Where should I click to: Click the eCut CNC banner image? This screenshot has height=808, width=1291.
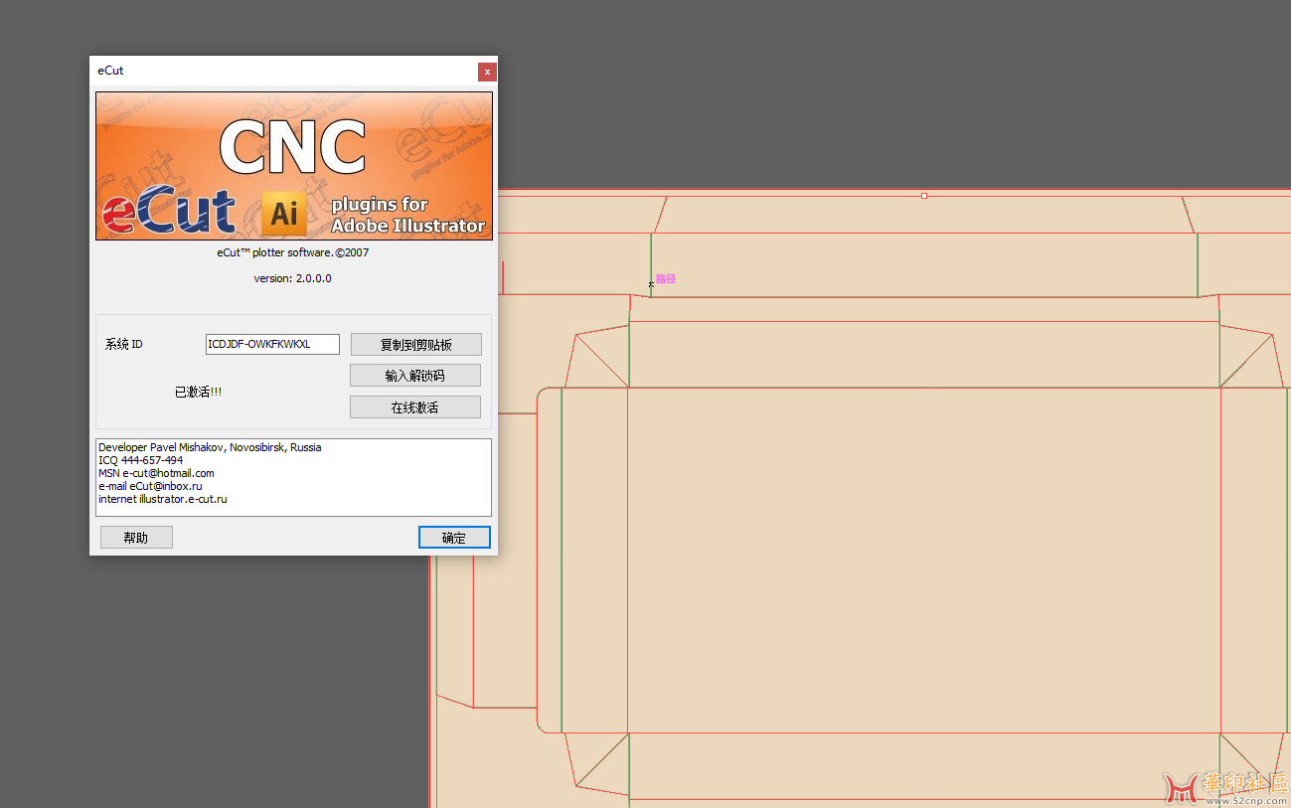pos(294,166)
